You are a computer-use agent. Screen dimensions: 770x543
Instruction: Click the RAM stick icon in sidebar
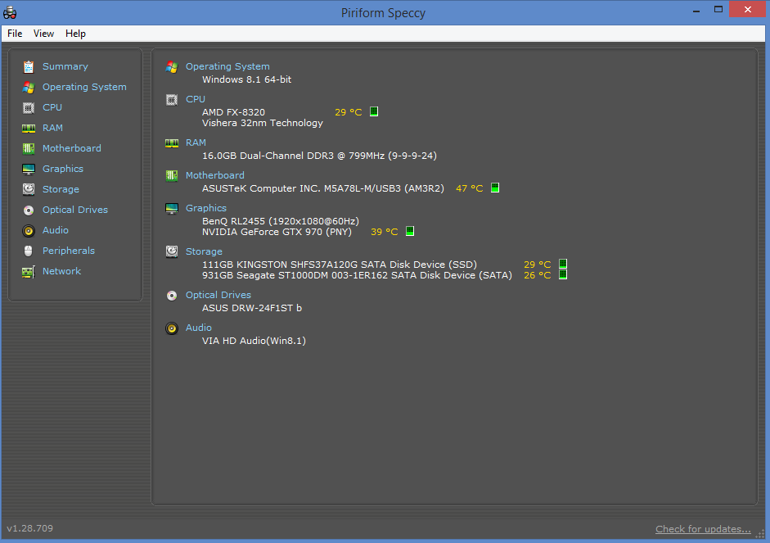pyautogui.click(x=29, y=129)
